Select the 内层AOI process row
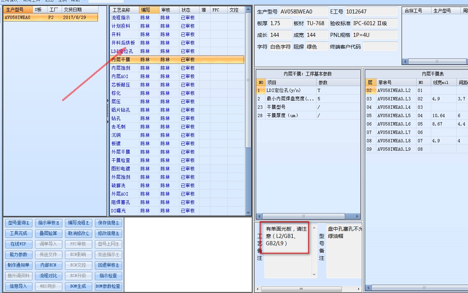The image size is (468, 293). point(177,76)
